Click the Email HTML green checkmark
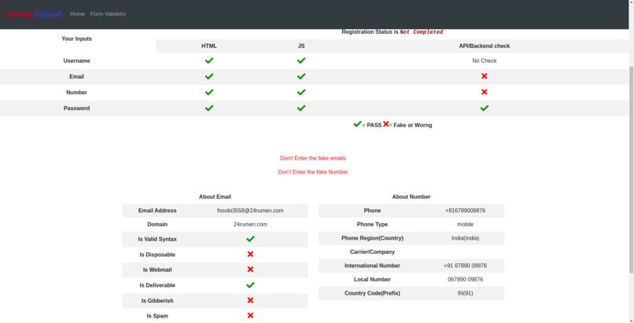This screenshot has width=634, height=323. pos(209,76)
